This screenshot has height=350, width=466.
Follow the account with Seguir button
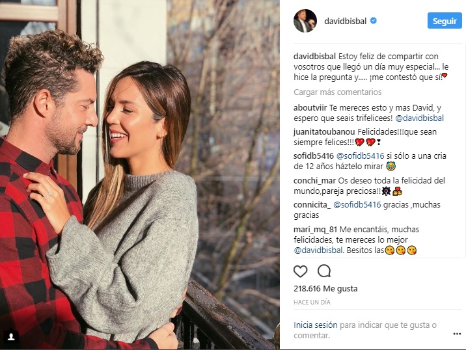[x=445, y=21]
